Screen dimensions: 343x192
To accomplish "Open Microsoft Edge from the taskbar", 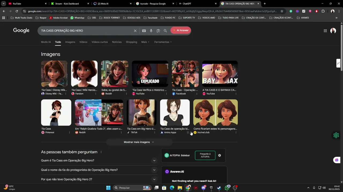I will [x=172, y=188].
